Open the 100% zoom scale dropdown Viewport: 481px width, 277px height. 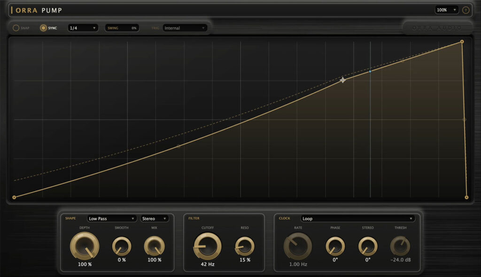(x=446, y=10)
